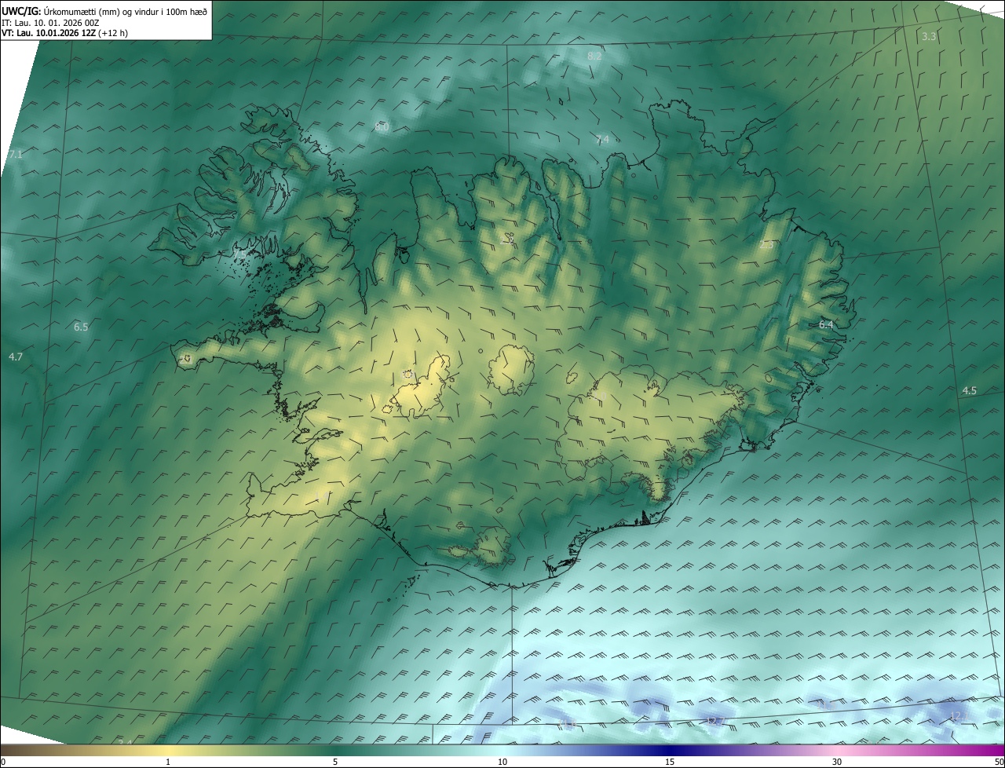Screen dimensions: 1005x768
Task: Click the 15 tick label on color scale
Action: [670, 762]
